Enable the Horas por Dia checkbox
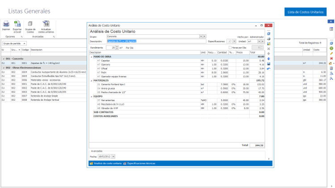The height and width of the screenshot is (188, 335). pyautogui.click(x=230, y=47)
